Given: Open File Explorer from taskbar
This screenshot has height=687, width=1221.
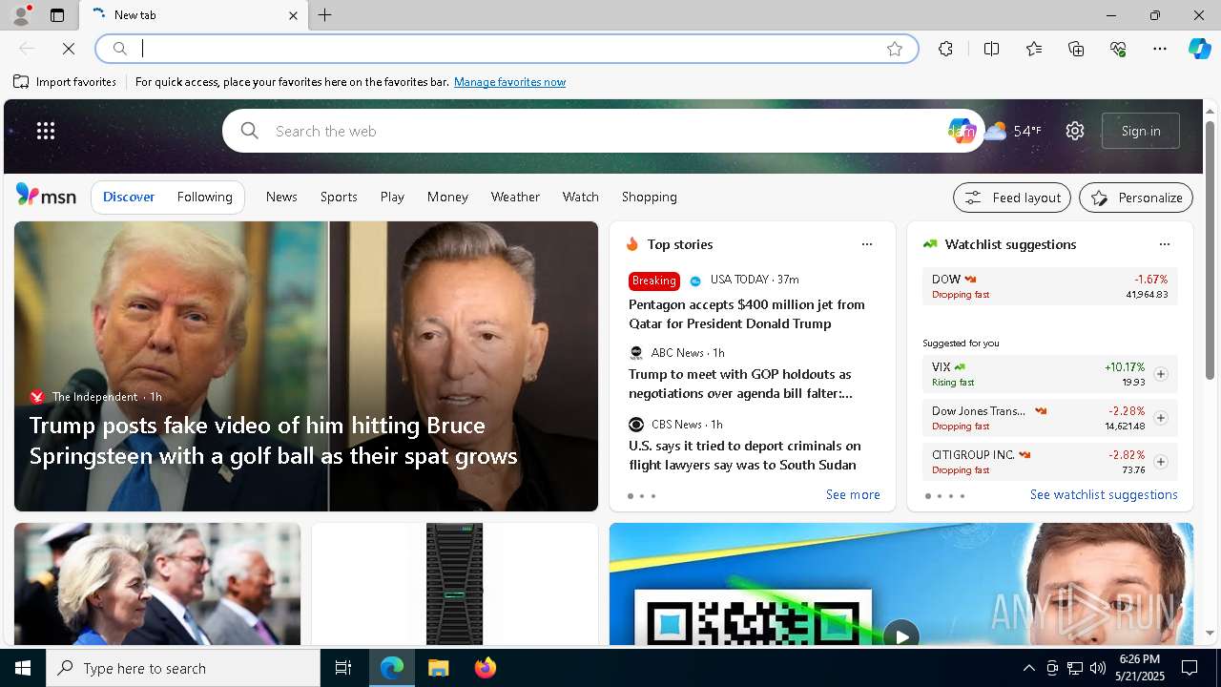Looking at the screenshot, I should tap(438, 668).
